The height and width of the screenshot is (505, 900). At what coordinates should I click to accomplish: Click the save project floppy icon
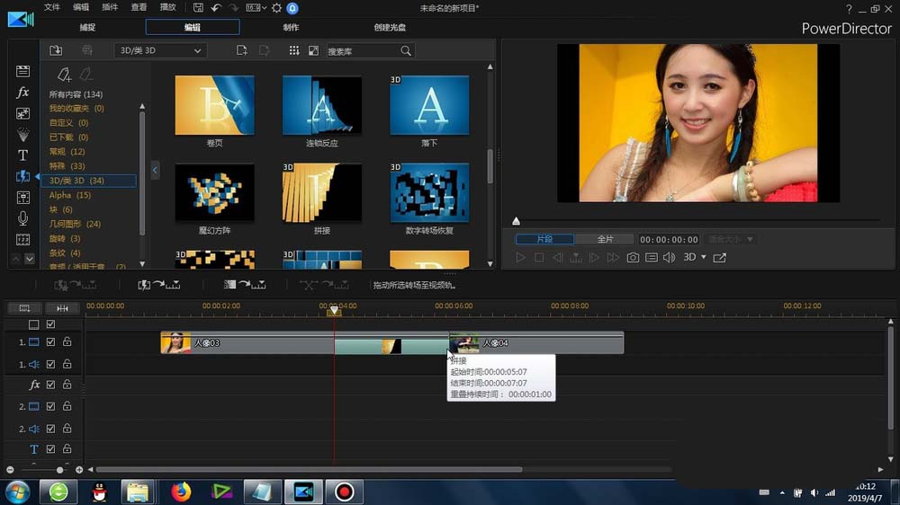click(198, 8)
